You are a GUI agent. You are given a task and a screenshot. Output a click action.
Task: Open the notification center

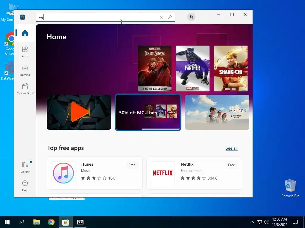295,222
